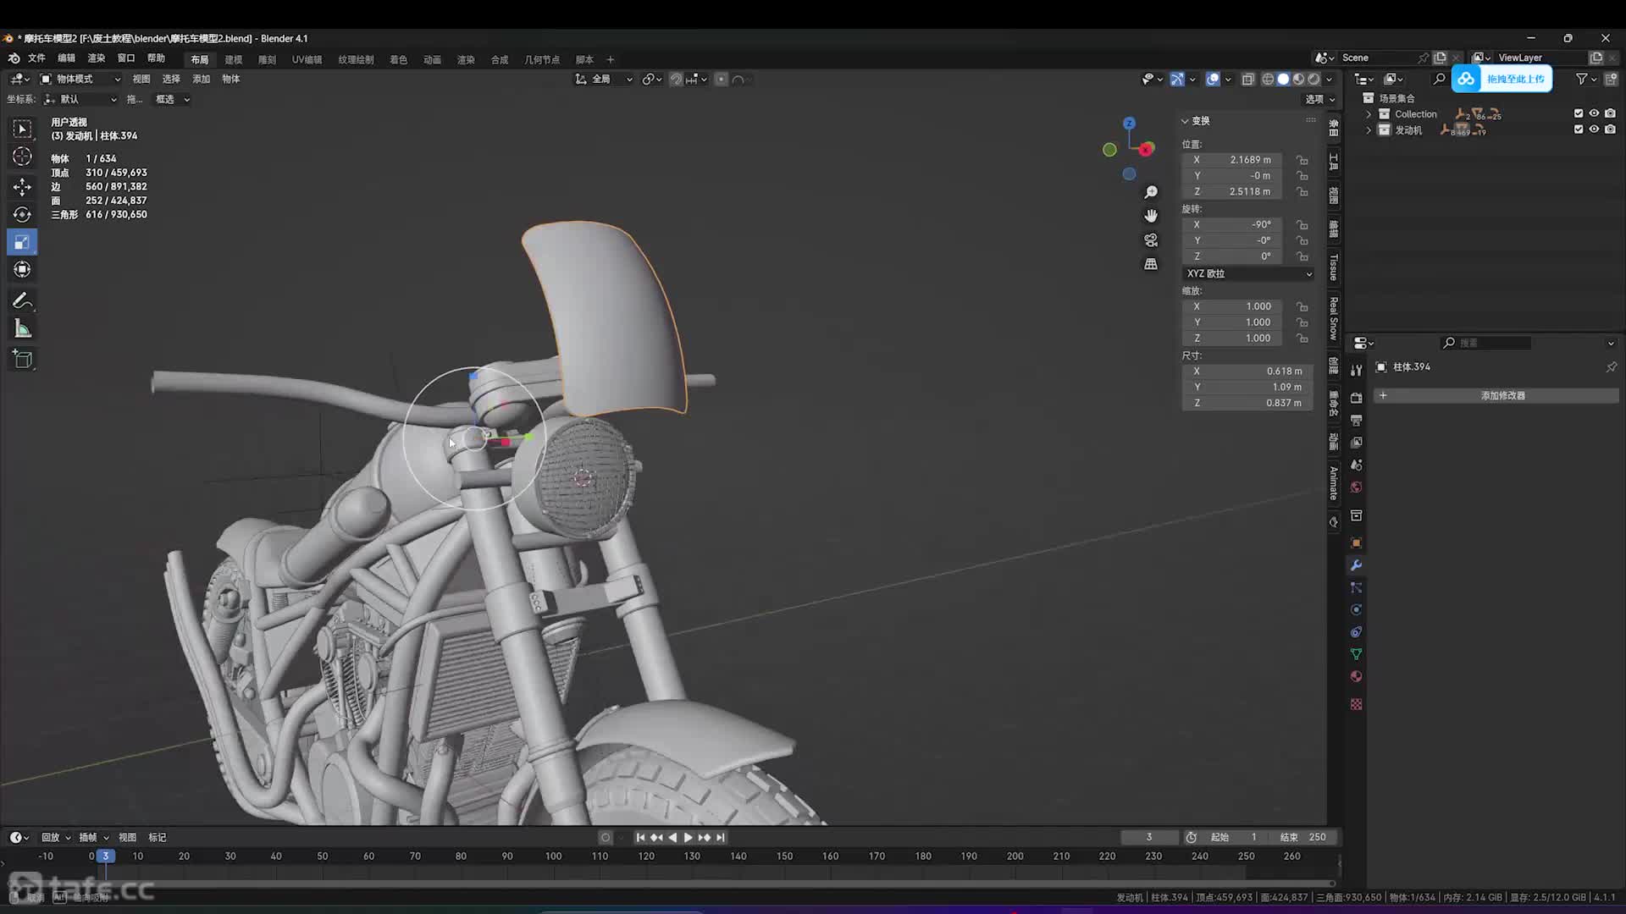Expand the Collection tree item
1626x914 pixels.
click(x=1369, y=114)
